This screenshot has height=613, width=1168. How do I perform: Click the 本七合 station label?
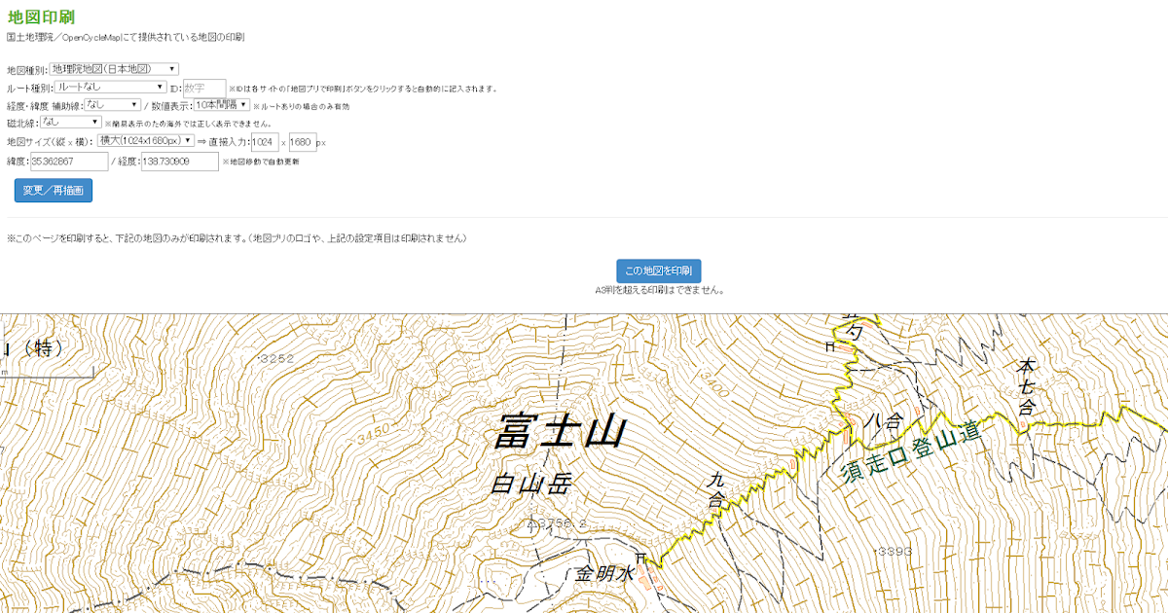1026,387
